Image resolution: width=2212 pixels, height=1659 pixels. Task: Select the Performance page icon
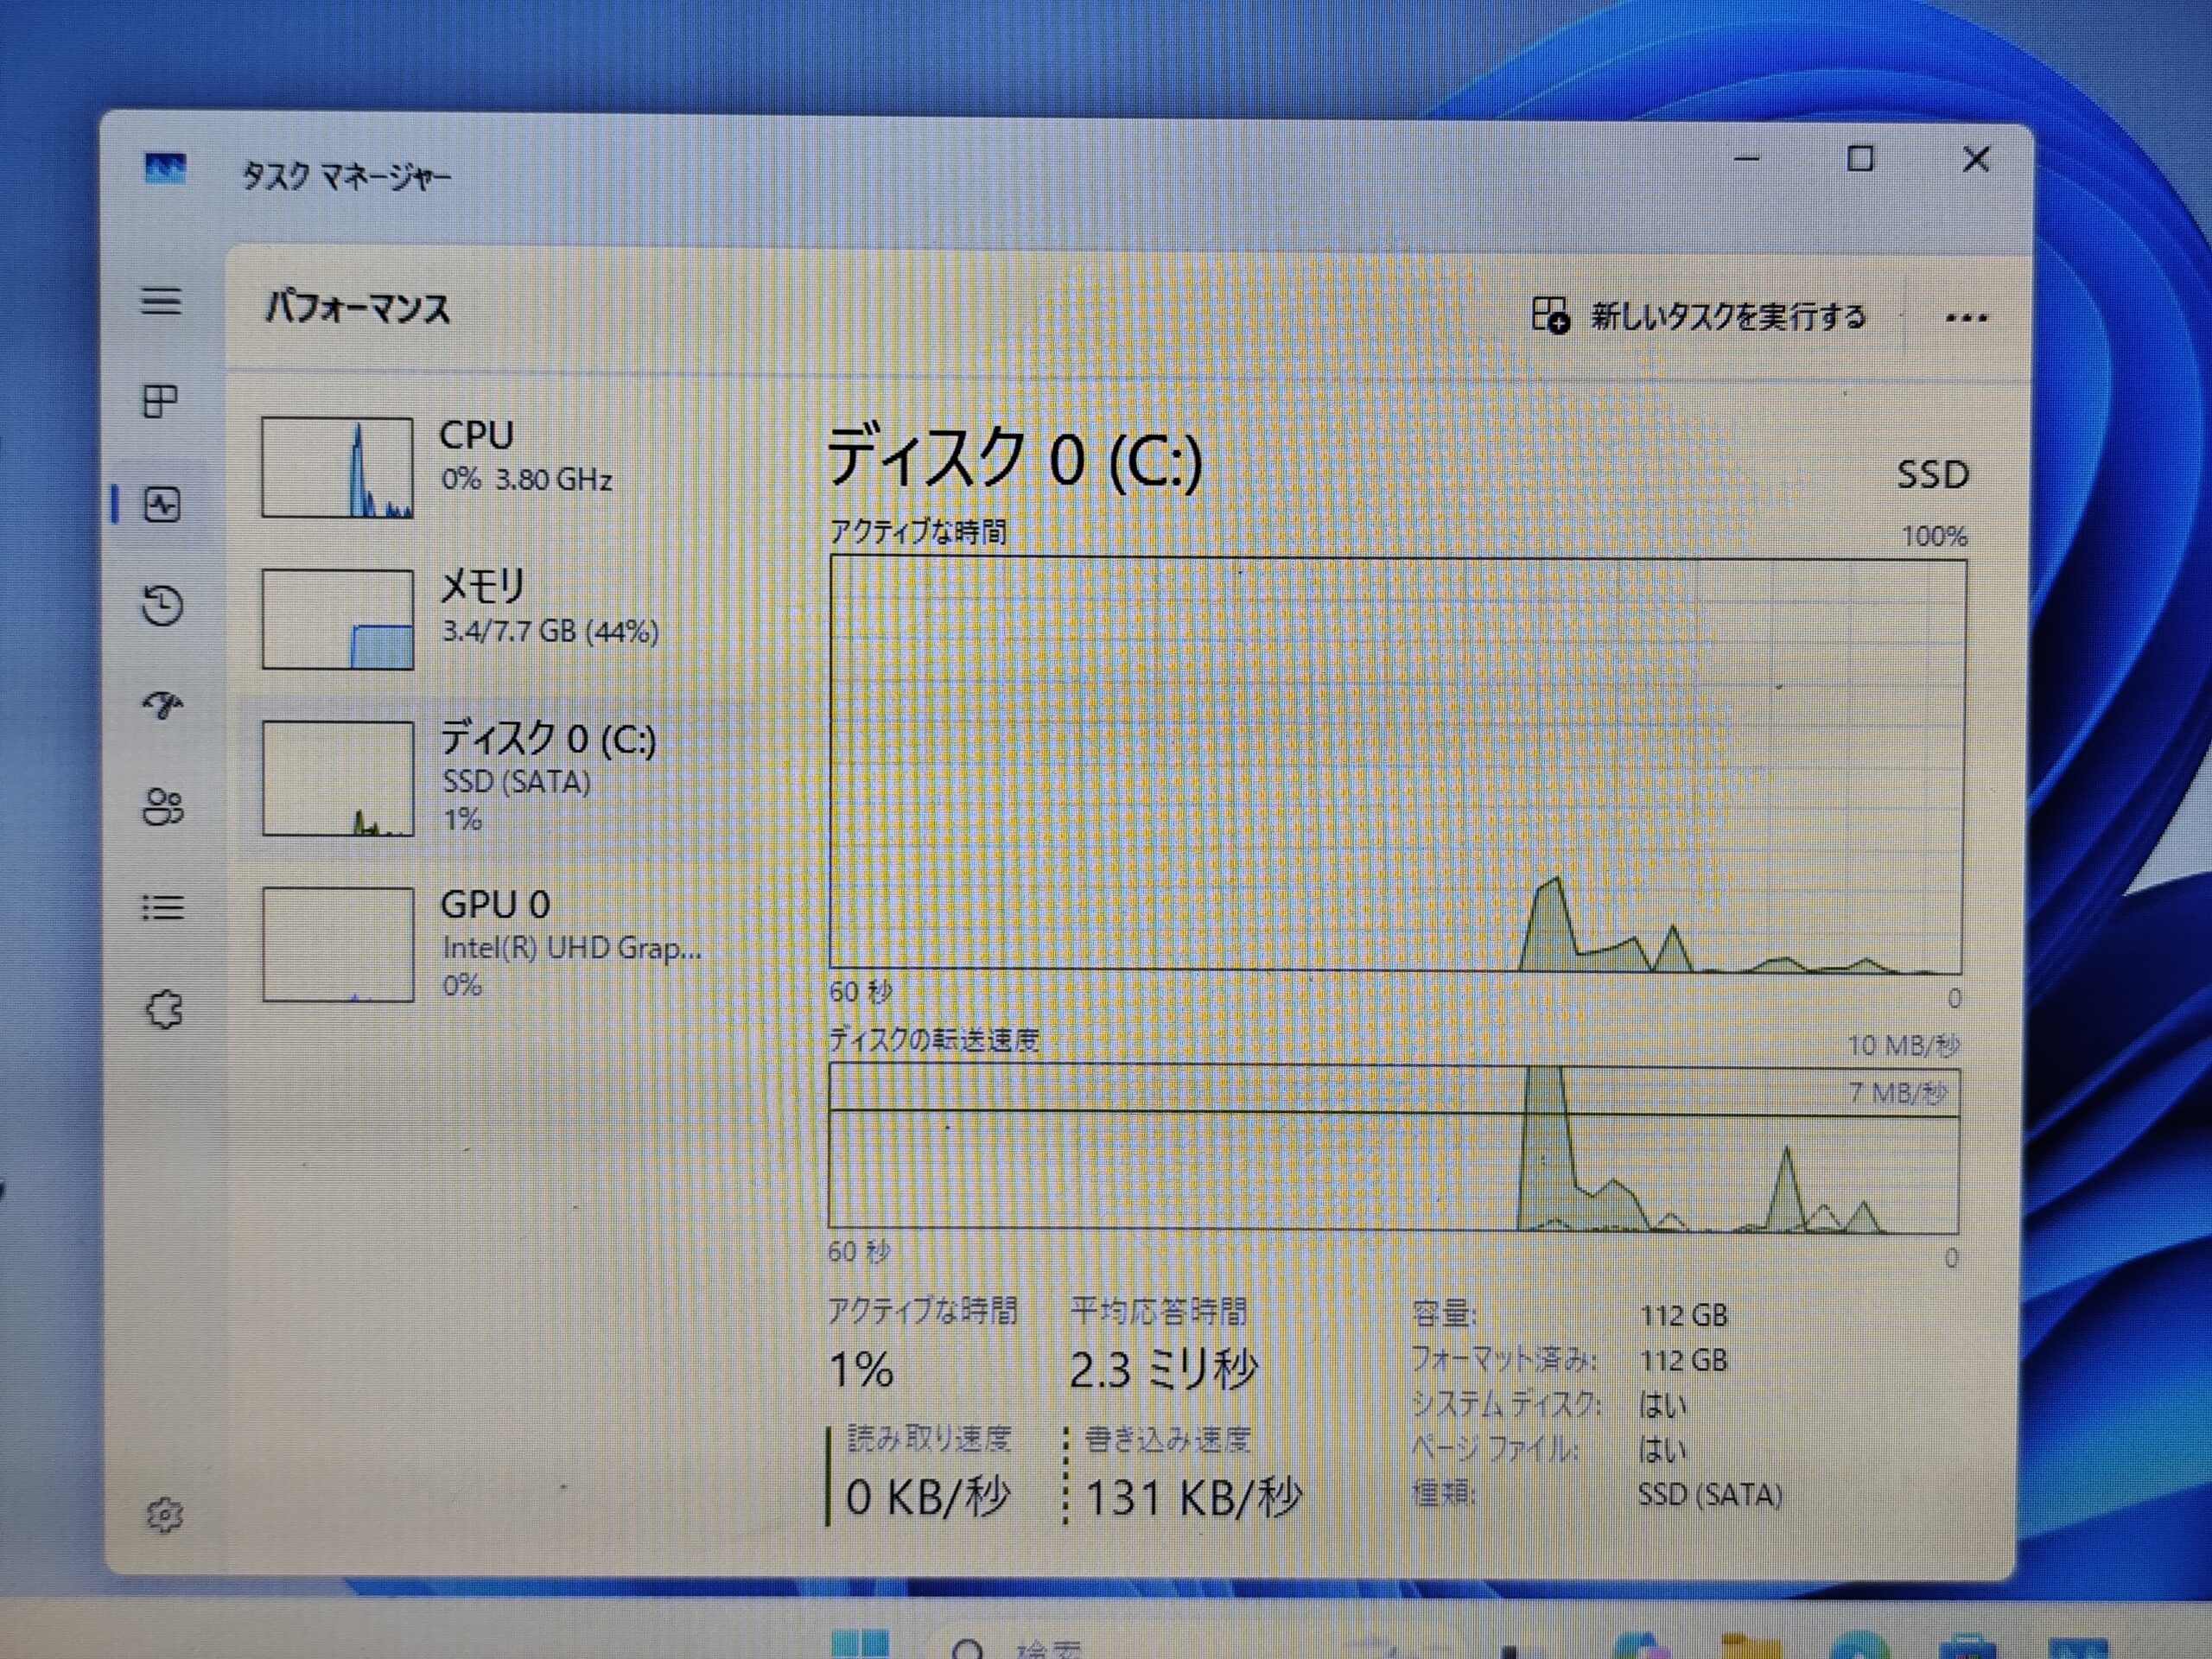[x=162, y=504]
